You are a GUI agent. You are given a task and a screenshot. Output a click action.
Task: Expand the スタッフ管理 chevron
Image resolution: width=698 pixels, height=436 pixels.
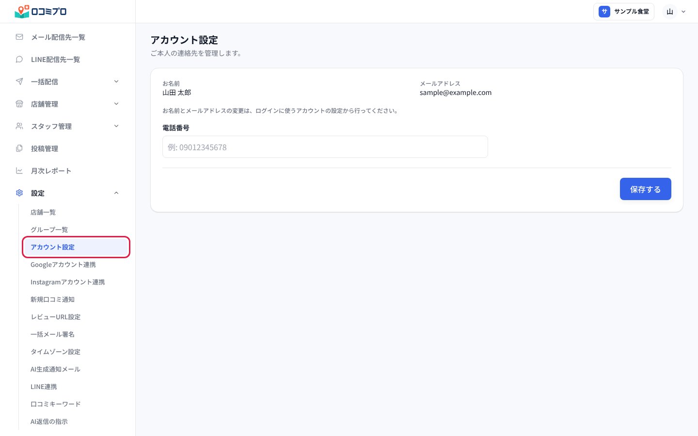point(116,126)
